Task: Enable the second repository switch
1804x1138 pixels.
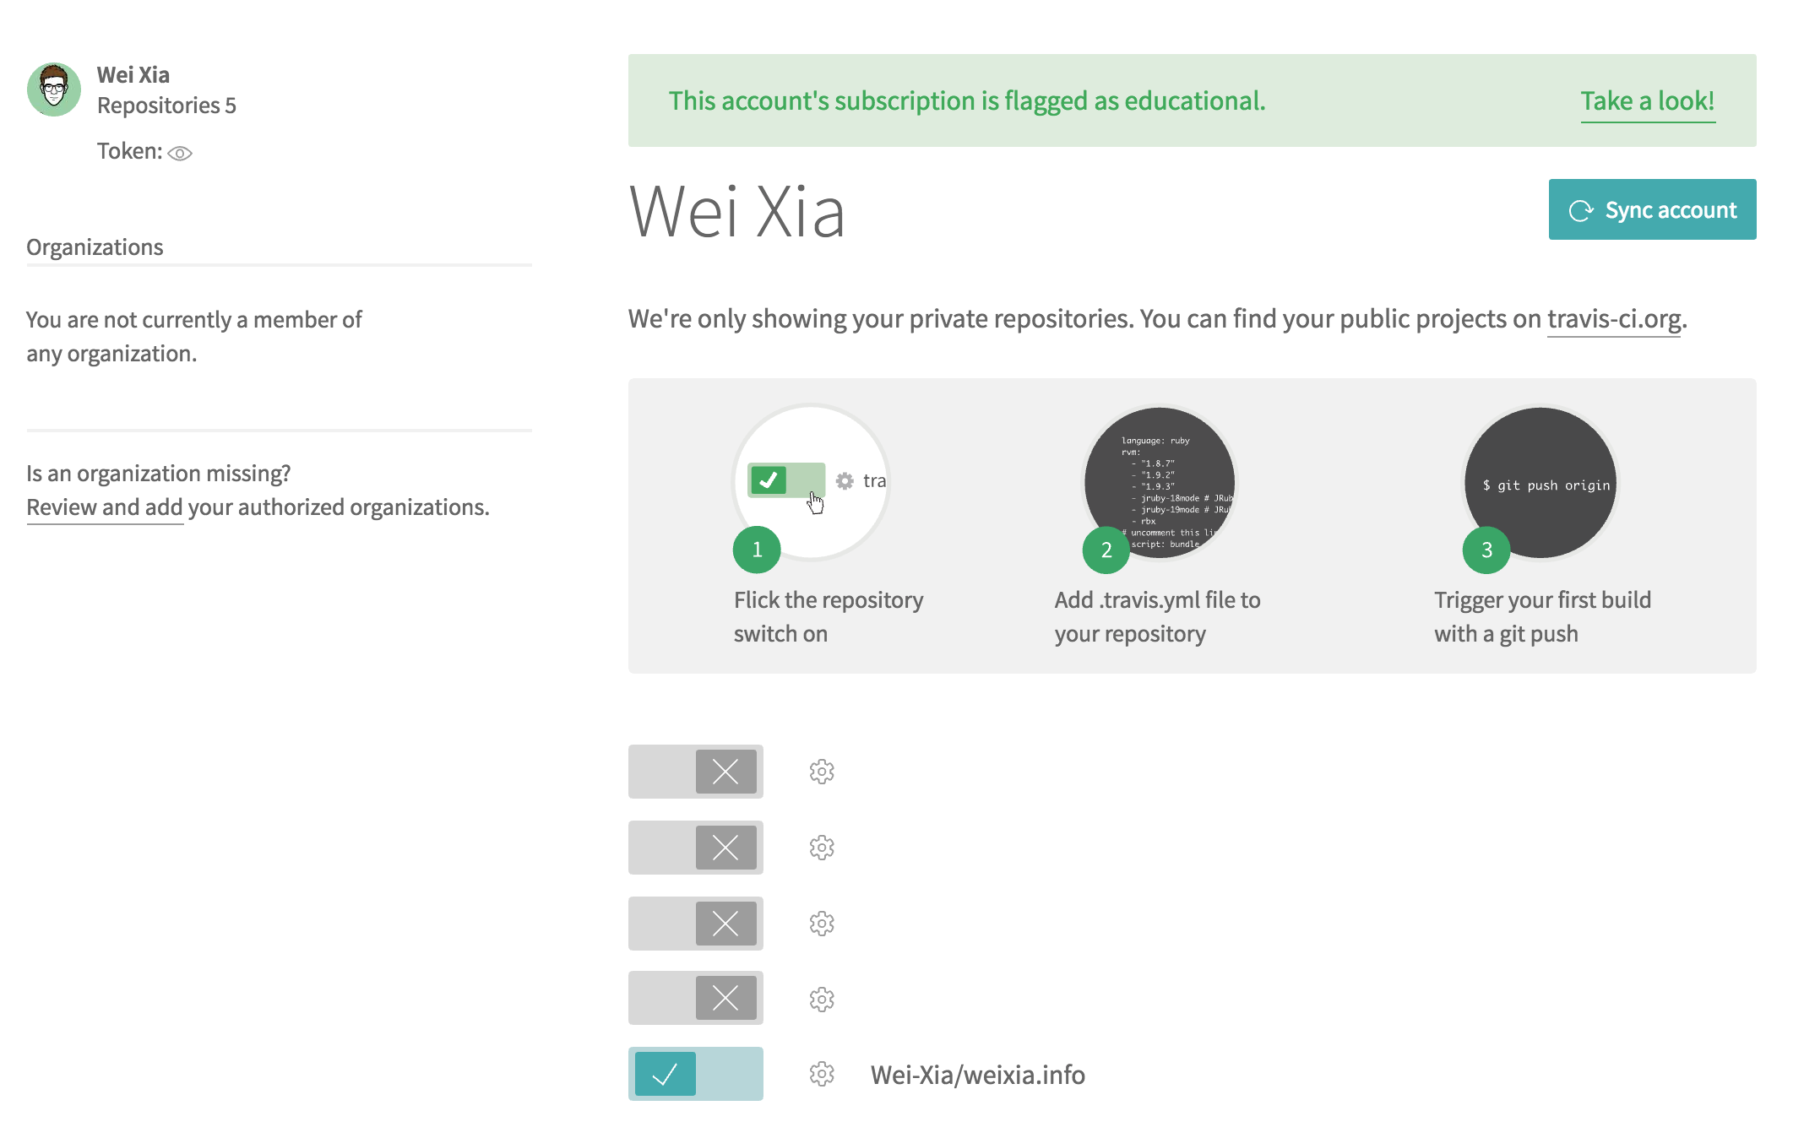Action: tap(696, 848)
